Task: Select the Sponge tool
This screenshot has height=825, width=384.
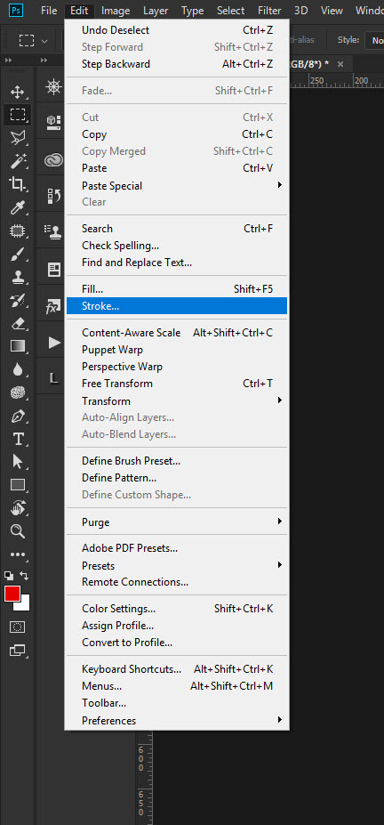Action: point(18,392)
